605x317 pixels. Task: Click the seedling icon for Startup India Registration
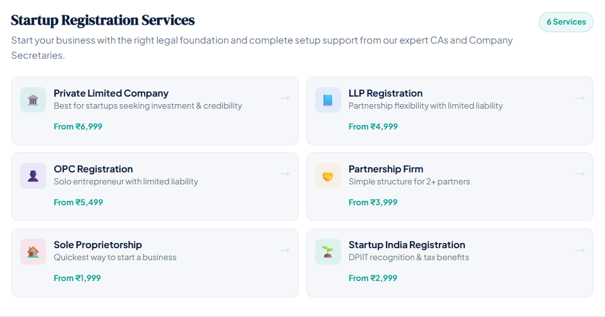tap(328, 251)
